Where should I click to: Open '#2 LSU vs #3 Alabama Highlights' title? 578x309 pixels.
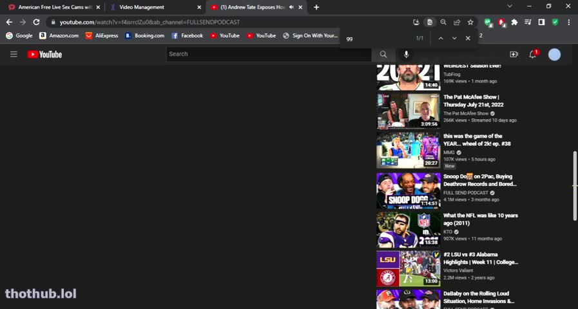(481, 258)
